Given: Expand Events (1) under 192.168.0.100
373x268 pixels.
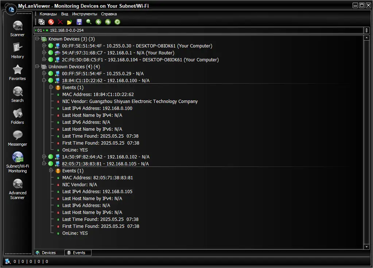Looking at the screenshot, I should coord(51,87).
